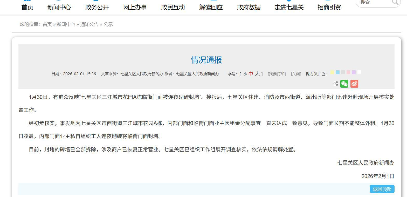Click the 关闭 close link
This screenshot has height=197, width=407.
(x=296, y=74)
